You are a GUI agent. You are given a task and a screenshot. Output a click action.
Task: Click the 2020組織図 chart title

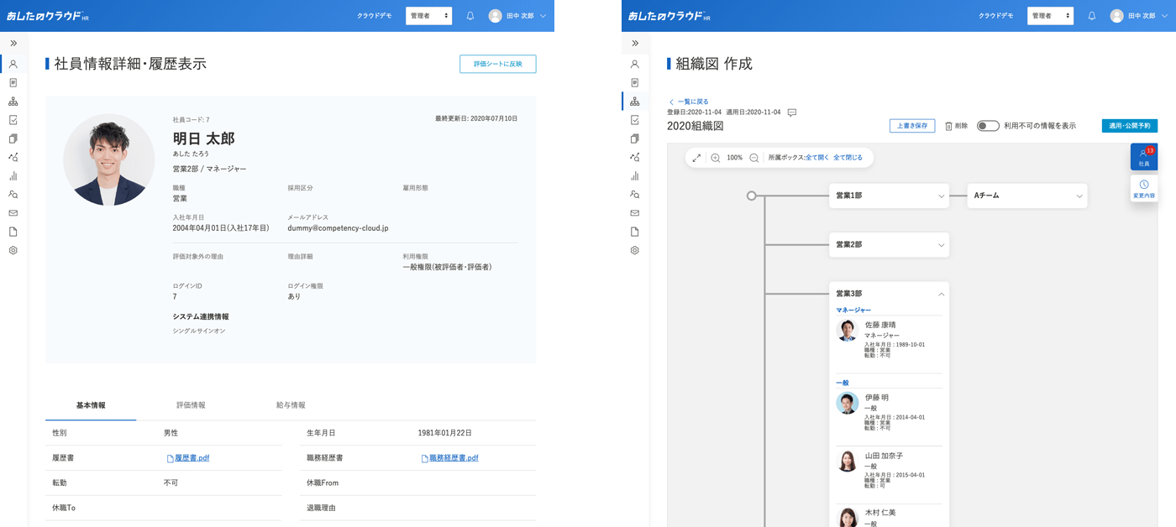(695, 126)
